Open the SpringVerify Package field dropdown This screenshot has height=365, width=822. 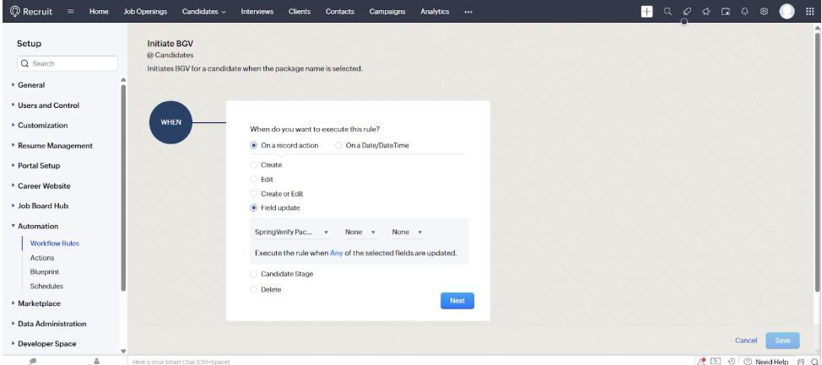click(x=291, y=232)
